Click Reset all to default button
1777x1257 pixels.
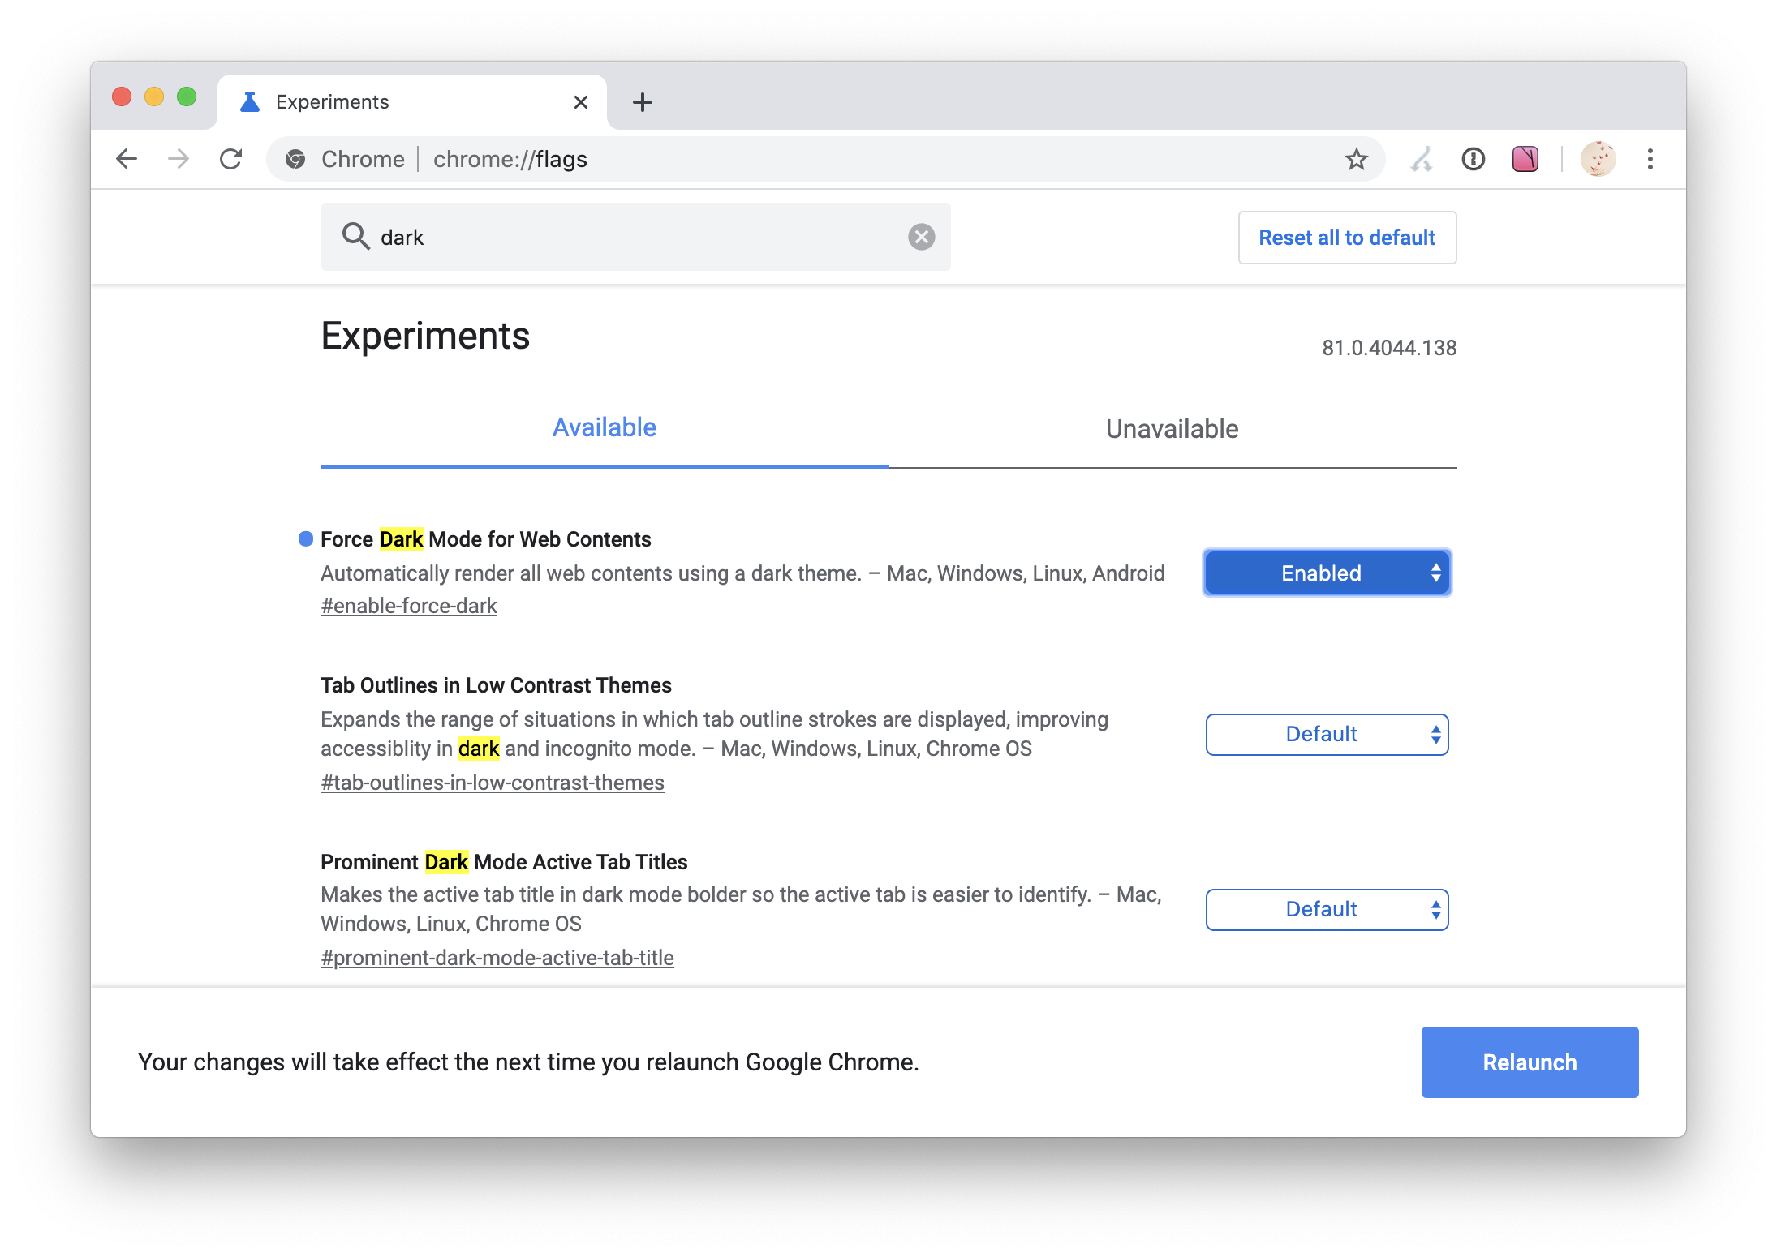1345,238
